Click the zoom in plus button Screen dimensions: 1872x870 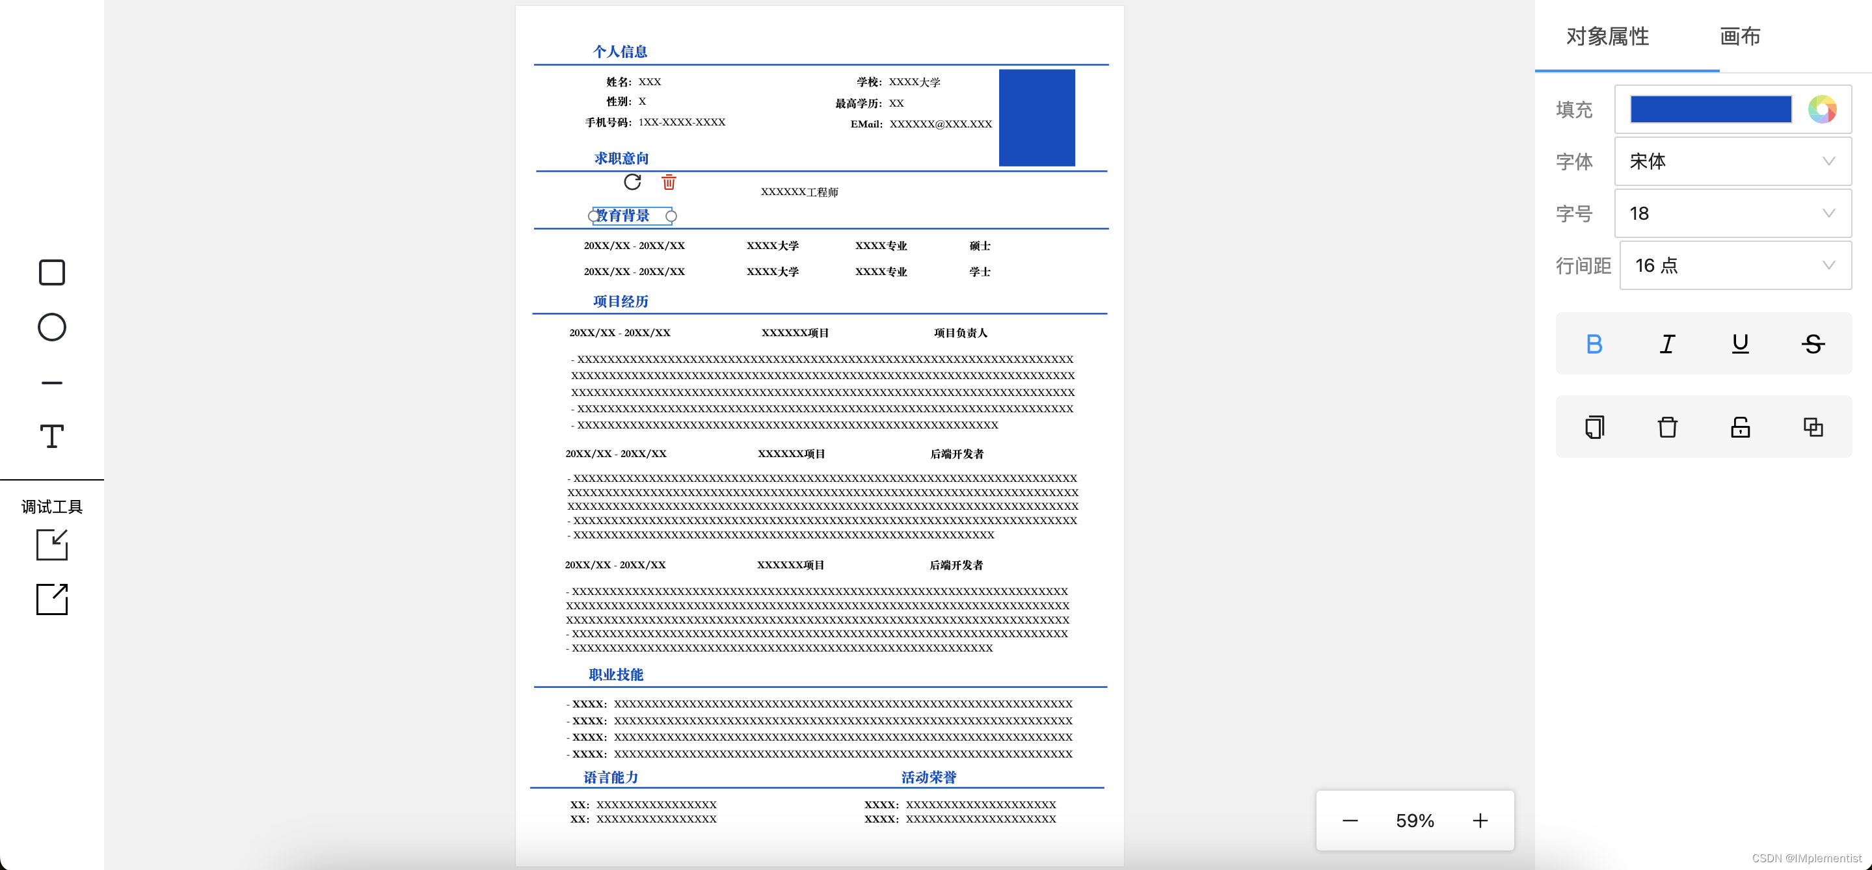[x=1480, y=821]
